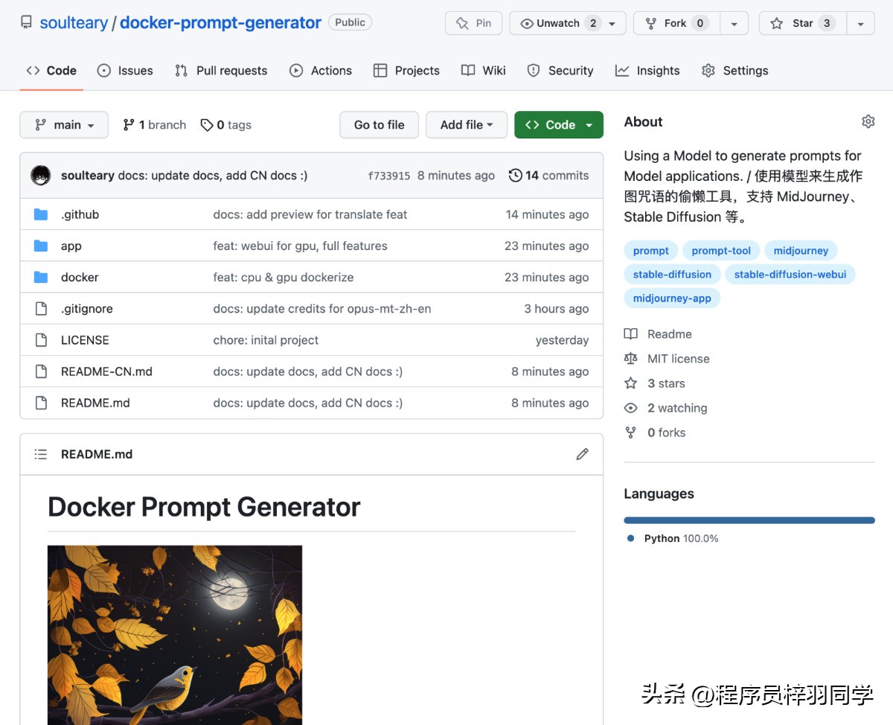Image resolution: width=893 pixels, height=725 pixels.
Task: Click the Python language bar
Action: coord(749,520)
